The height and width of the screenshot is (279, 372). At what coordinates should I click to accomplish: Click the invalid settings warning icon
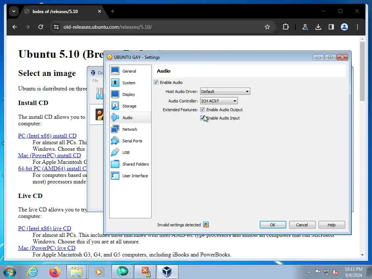pos(206,225)
